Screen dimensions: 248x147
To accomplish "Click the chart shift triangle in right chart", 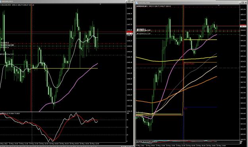I will coord(219,5).
